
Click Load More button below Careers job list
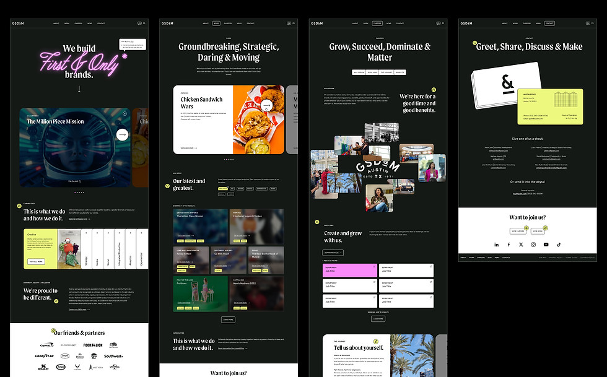coord(378,319)
